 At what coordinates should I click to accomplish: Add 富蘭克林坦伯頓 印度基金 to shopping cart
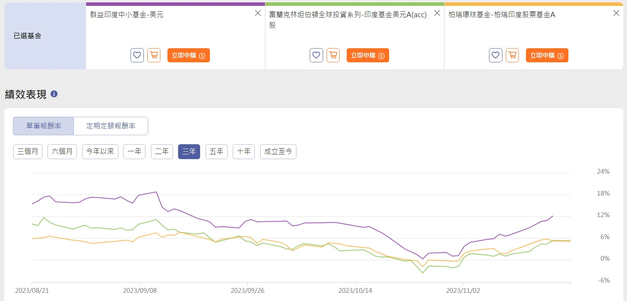click(x=333, y=55)
